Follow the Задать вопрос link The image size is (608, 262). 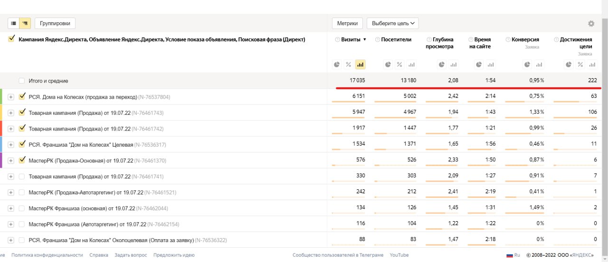(131, 255)
